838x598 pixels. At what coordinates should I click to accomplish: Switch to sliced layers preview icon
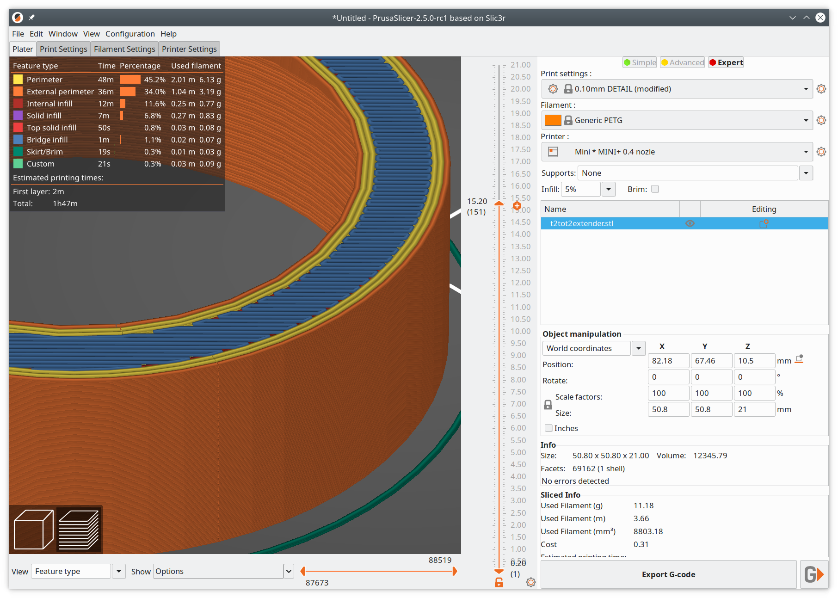tap(79, 530)
